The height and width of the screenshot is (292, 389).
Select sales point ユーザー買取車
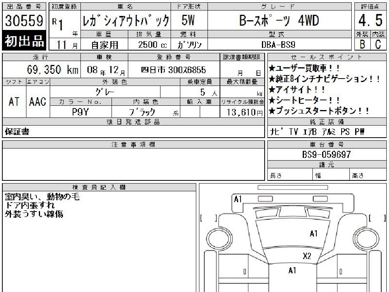(x=304, y=68)
